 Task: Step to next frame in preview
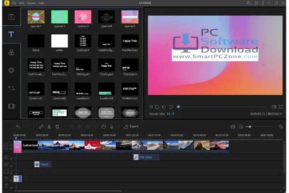[164, 107]
